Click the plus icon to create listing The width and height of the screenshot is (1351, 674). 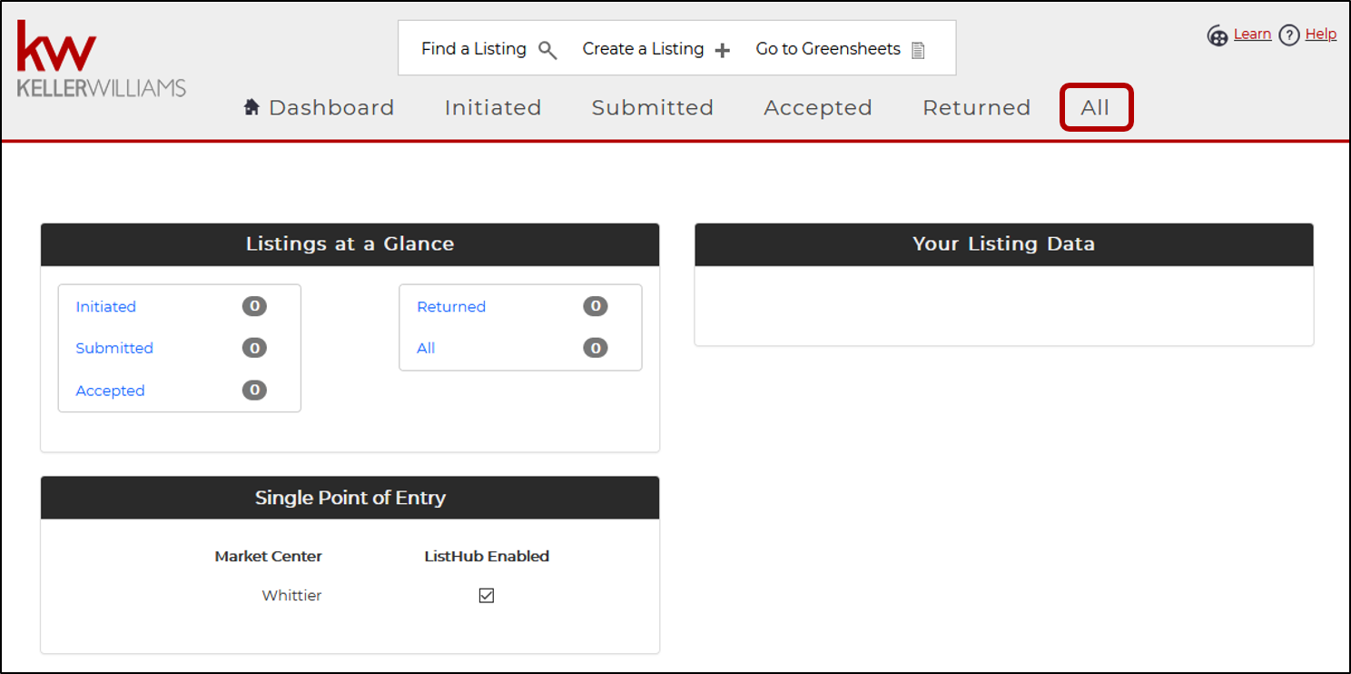click(723, 51)
